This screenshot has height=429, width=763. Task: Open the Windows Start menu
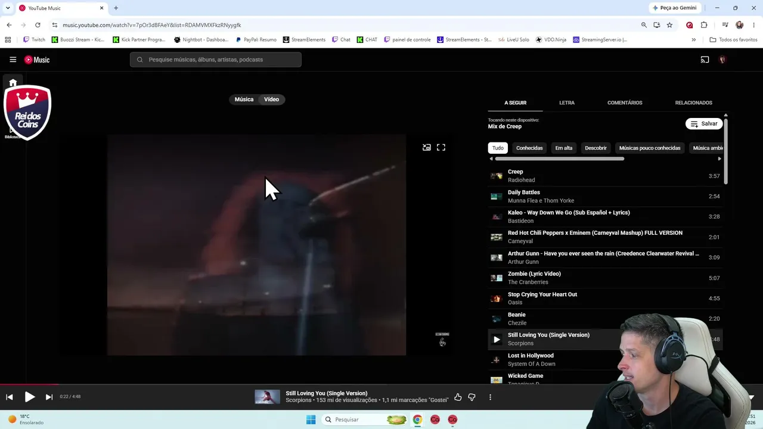[311, 419]
